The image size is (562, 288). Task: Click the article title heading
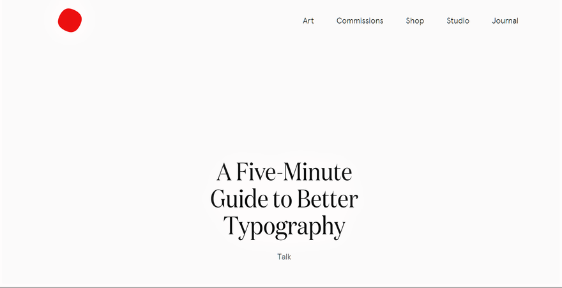(x=284, y=200)
